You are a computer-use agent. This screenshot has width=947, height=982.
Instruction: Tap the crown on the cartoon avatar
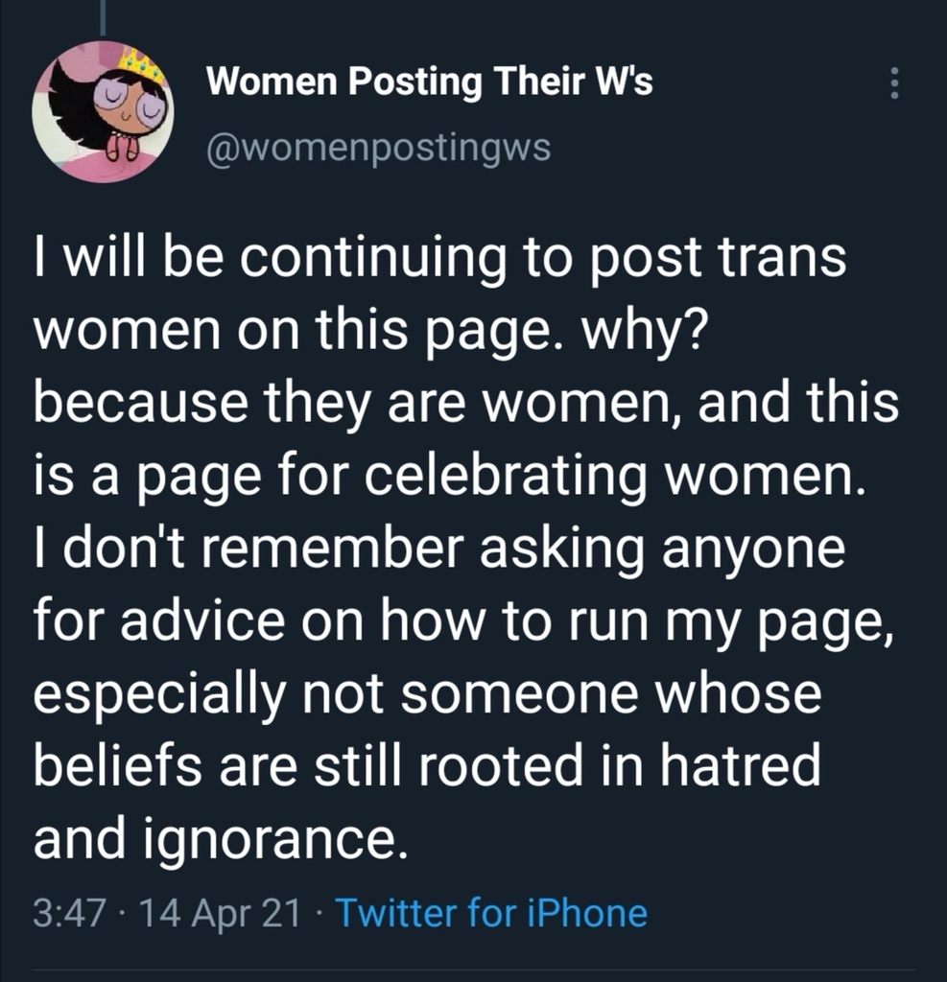coord(142,64)
